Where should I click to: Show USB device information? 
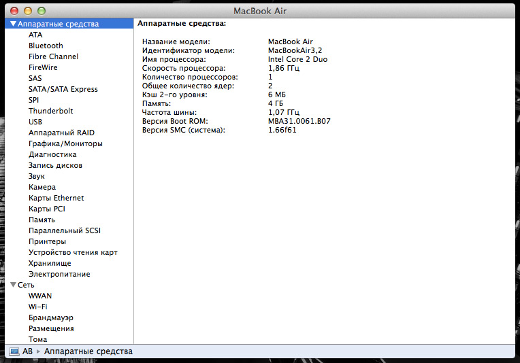click(35, 122)
